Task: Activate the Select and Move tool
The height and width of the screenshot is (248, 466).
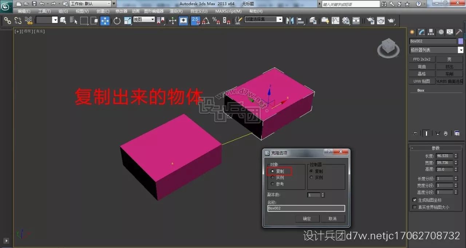Action: (105, 20)
